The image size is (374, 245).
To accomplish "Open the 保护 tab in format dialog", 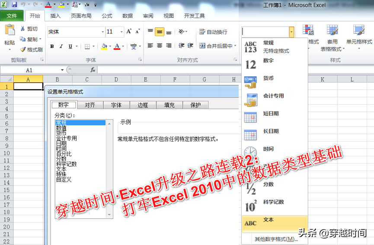I will pos(195,105).
